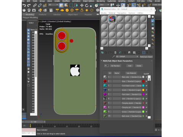Uncheck On/Off for Front black row 5
This screenshot has width=183, height=137.
point(146,94)
